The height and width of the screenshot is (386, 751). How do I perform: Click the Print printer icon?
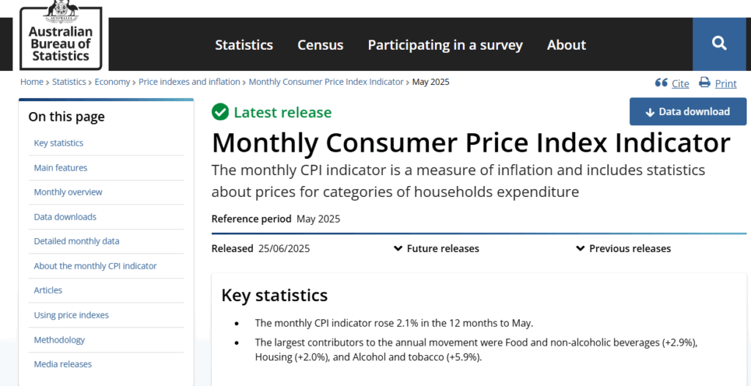705,82
